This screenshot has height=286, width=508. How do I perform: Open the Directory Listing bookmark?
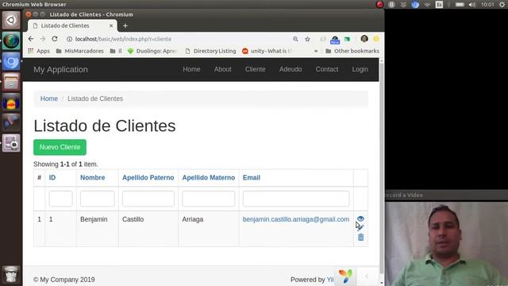point(210,51)
